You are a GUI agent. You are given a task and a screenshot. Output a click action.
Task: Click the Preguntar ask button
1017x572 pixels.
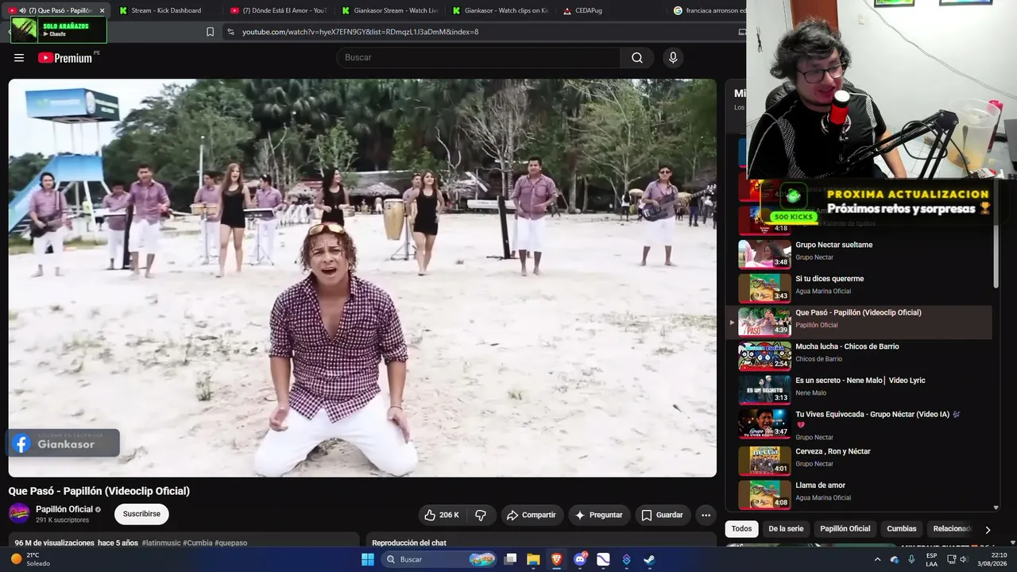point(598,515)
